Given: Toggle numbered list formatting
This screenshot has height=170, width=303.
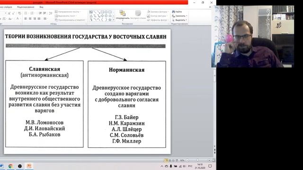Looking at the screenshot, I should point(33,13).
